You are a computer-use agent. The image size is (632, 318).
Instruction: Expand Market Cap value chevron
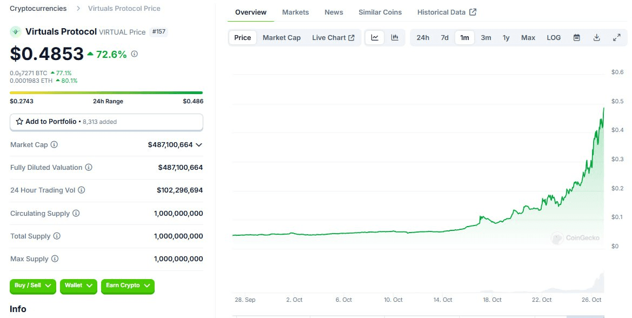coord(199,145)
